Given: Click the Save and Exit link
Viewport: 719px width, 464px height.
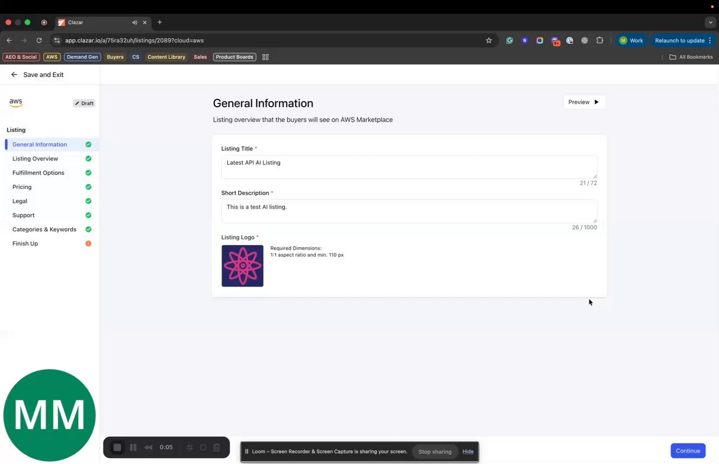Looking at the screenshot, I should (x=43, y=75).
